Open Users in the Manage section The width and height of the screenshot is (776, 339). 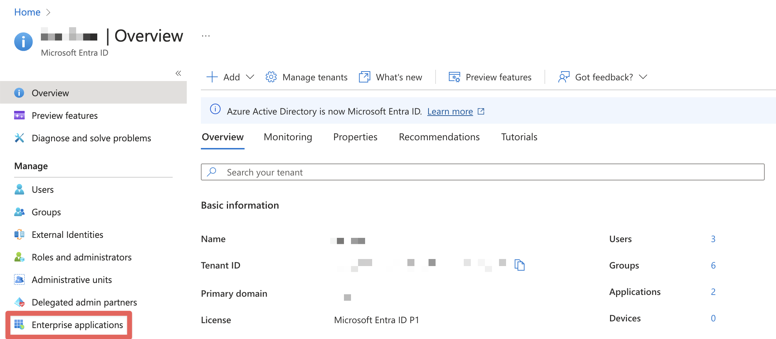click(x=43, y=190)
